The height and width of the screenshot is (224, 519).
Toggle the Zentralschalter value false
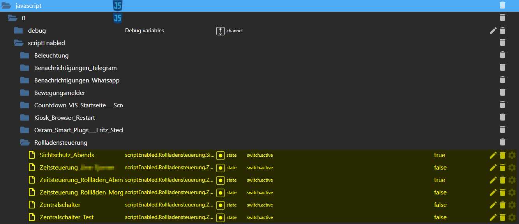click(x=440, y=205)
